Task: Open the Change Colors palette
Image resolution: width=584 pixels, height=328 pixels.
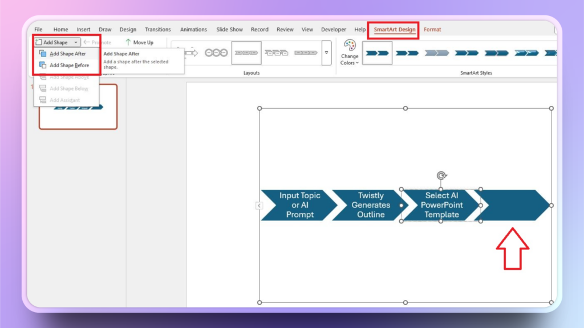Action: click(350, 52)
